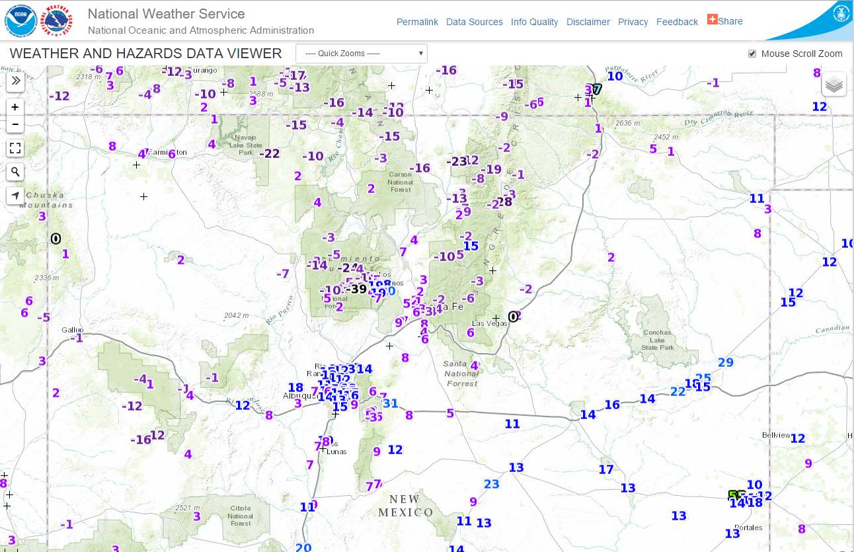The width and height of the screenshot is (854, 552).
Task: Open the Permalink link
Action: point(417,22)
